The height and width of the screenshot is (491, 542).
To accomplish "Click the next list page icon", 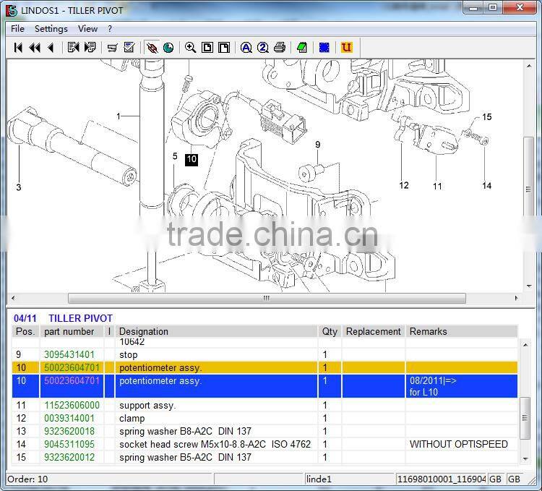I will tap(90, 48).
